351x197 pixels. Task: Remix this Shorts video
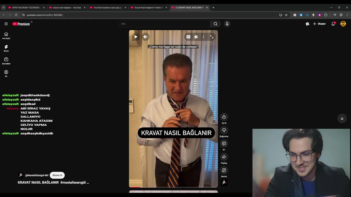point(224,170)
